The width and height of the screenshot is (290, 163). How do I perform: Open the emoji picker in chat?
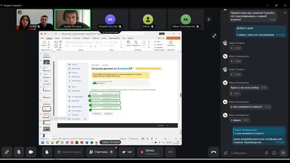tap(274, 153)
